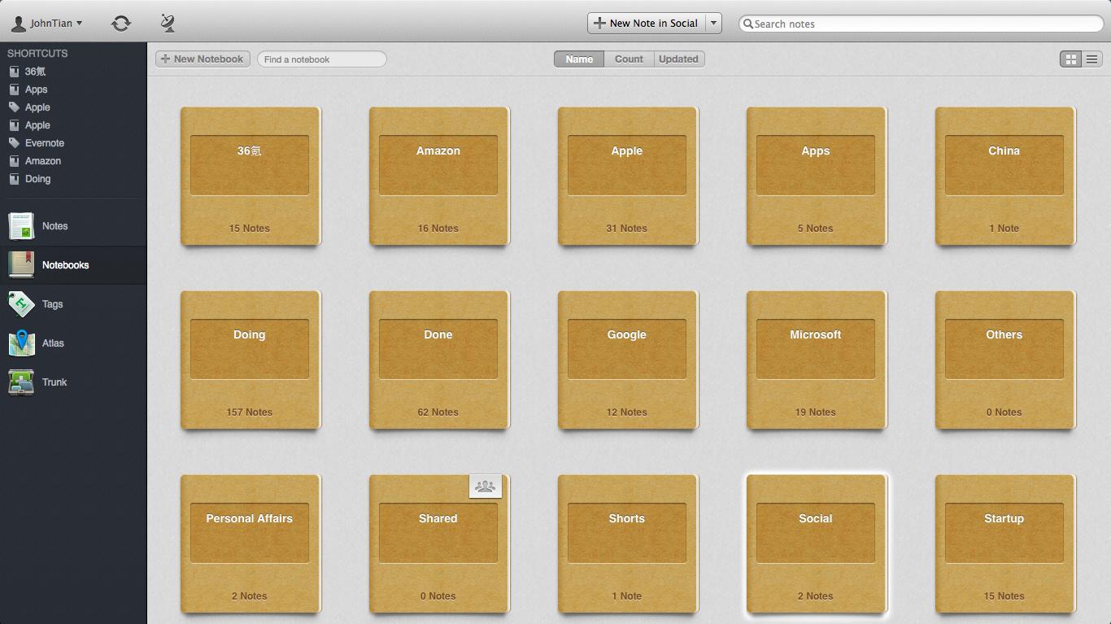1111x624 pixels.
Task: Click the plus icon on New Notebook
Action: [165, 59]
